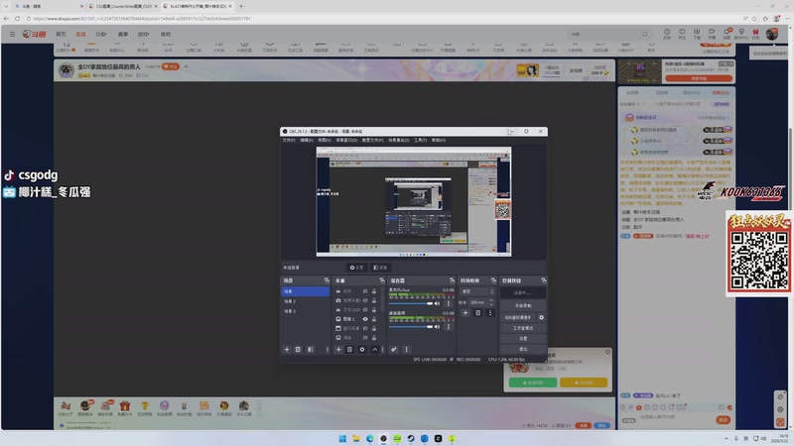Click Douyu logo in site header

tap(34, 34)
